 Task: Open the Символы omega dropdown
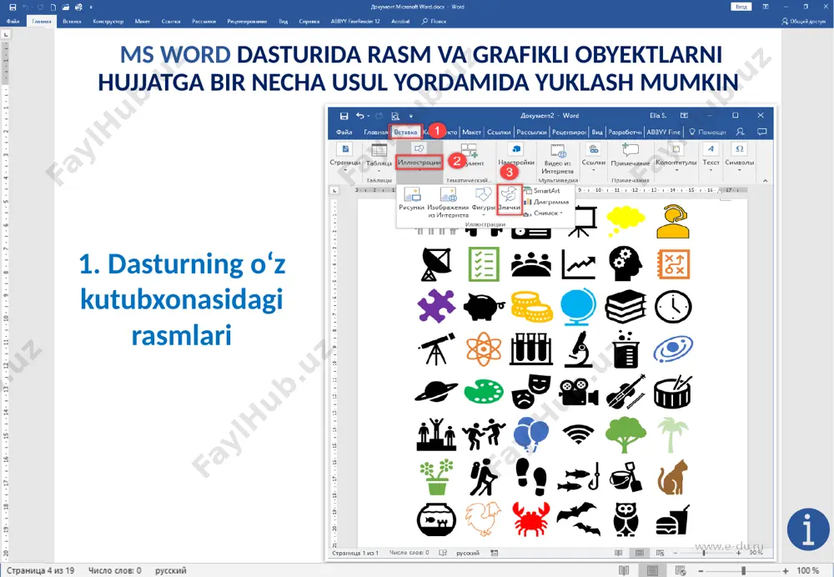(x=739, y=158)
